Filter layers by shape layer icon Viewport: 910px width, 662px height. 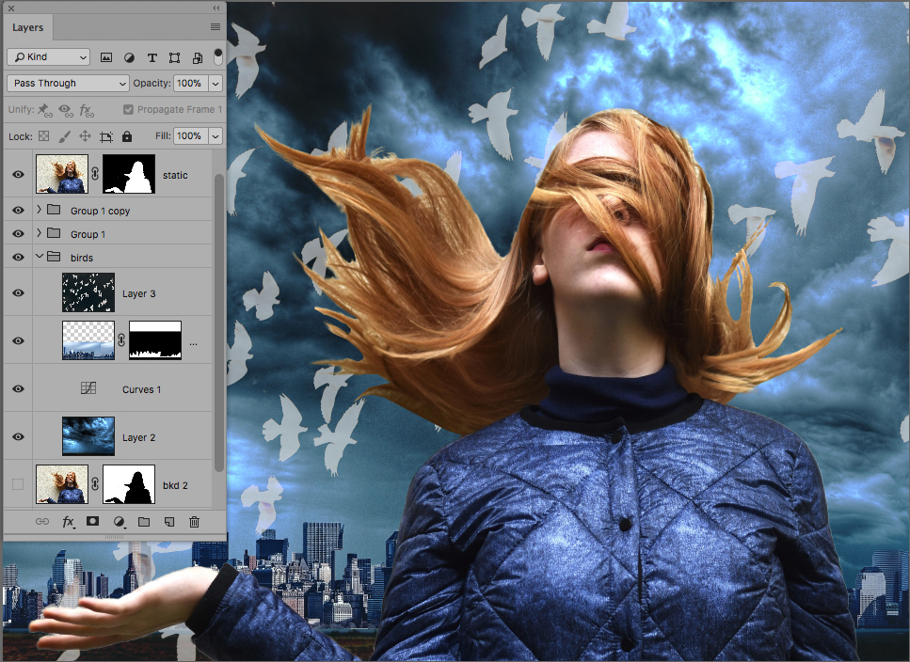174,57
